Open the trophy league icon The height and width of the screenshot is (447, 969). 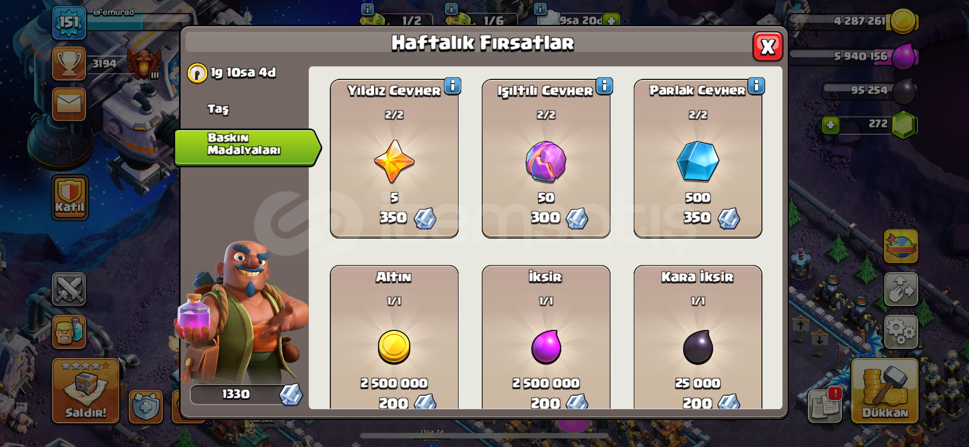tap(69, 63)
